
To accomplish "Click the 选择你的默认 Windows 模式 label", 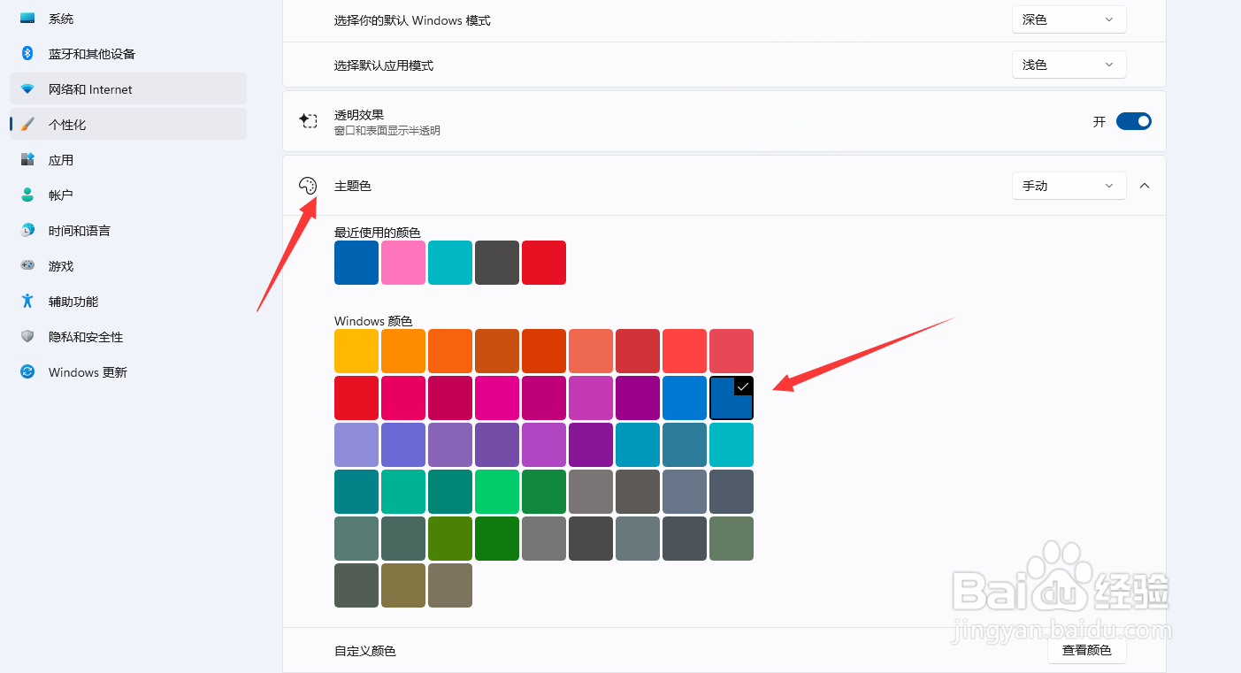I will [412, 19].
